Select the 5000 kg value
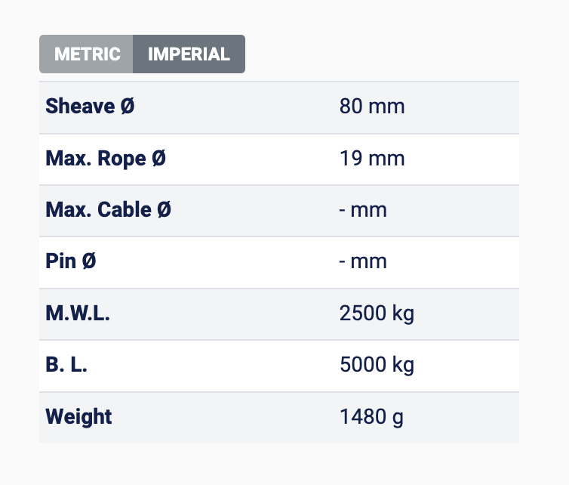 click(377, 365)
